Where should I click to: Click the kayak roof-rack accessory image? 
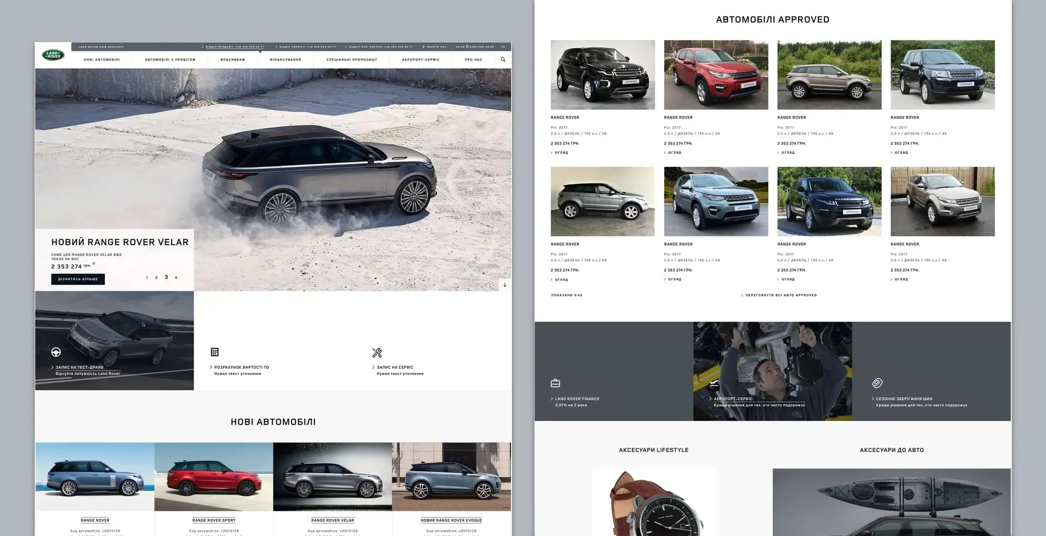tap(892, 502)
